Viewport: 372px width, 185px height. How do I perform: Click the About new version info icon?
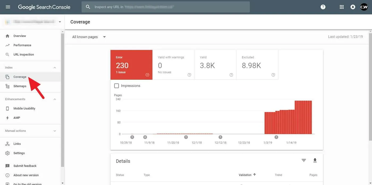tap(7, 175)
